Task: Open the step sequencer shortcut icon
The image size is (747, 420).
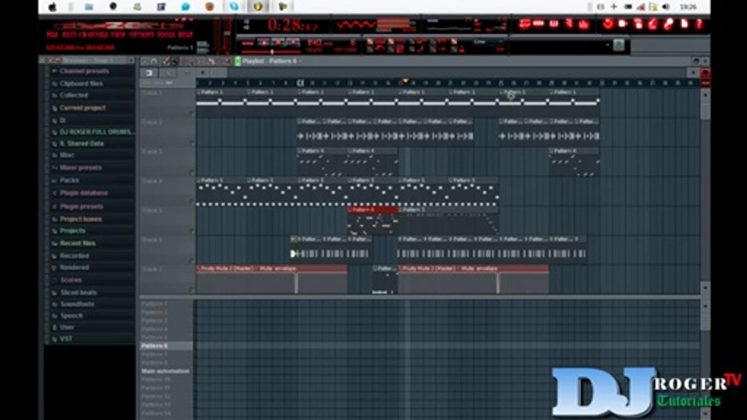Action: [539, 24]
